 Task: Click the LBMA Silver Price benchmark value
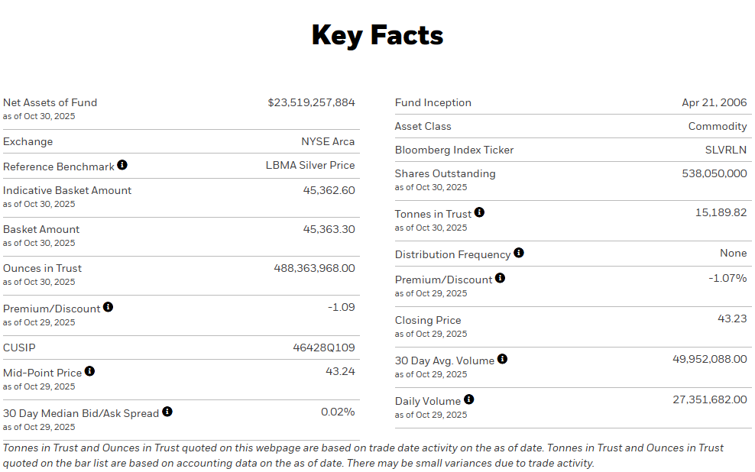(x=310, y=165)
